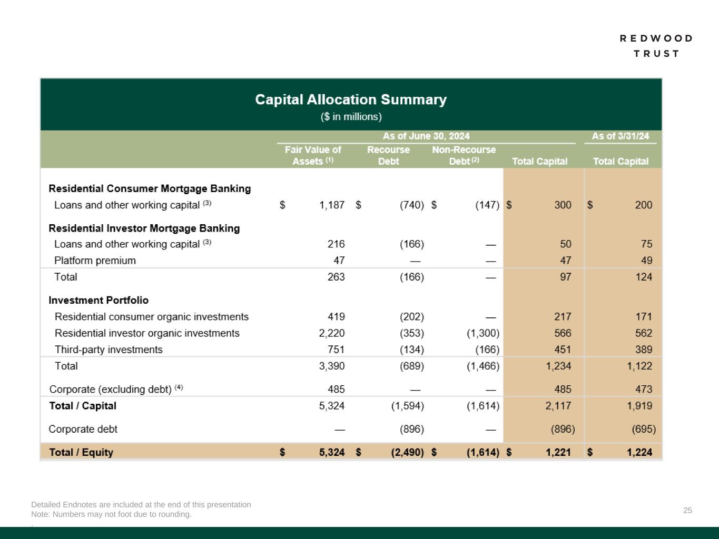The image size is (719, 539).
Task: Select the Capital Allocation Summary title
Action: [351, 100]
